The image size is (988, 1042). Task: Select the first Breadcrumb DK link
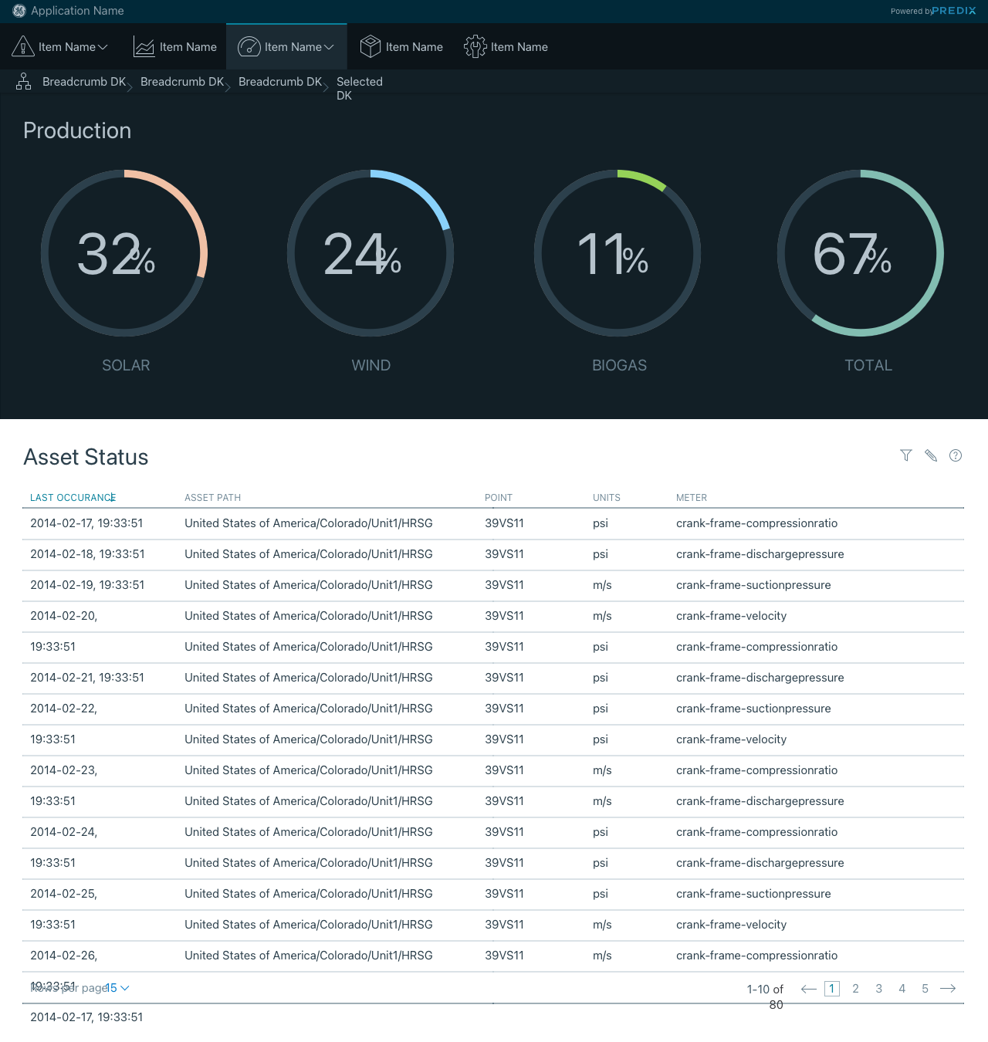[83, 82]
